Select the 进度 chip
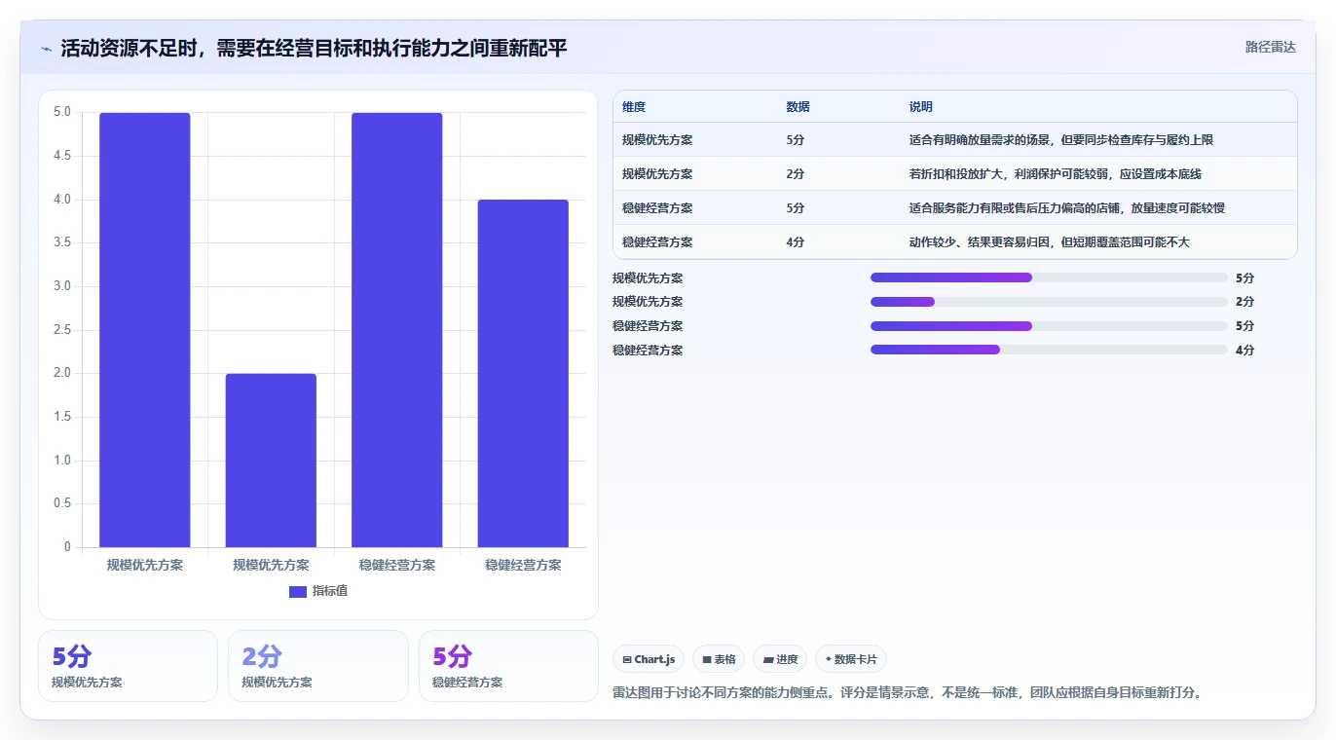The image size is (1336, 740). point(780,659)
